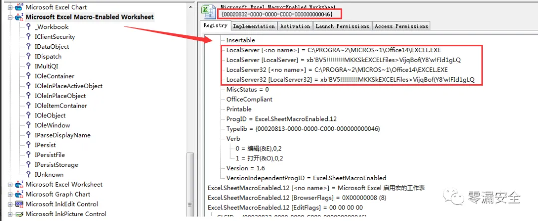Screen dimensions: 538x221
Task: Click the interface icon beside IMultiQI
Action: click(x=28, y=67)
